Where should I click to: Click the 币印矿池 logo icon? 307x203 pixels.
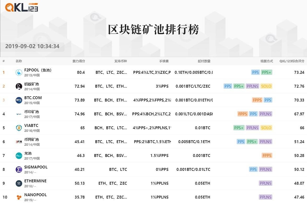tap(19, 114)
